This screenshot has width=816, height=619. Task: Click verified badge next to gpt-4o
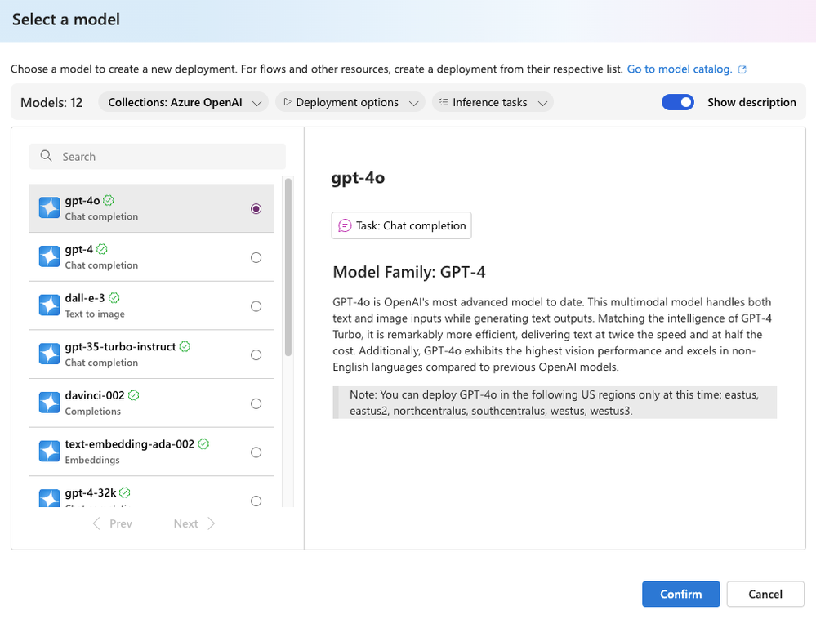(x=109, y=200)
